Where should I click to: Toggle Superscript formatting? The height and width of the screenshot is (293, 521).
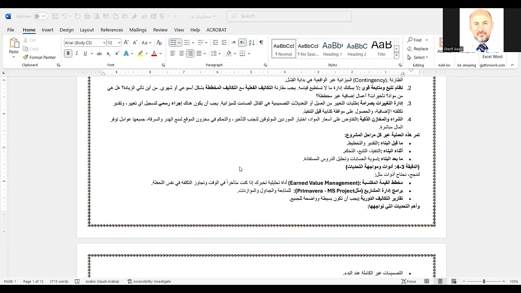point(117,53)
